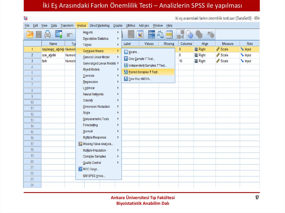The height and width of the screenshot is (213, 285).
Task: Click ROC Curve menu item
Action: pos(91,169)
